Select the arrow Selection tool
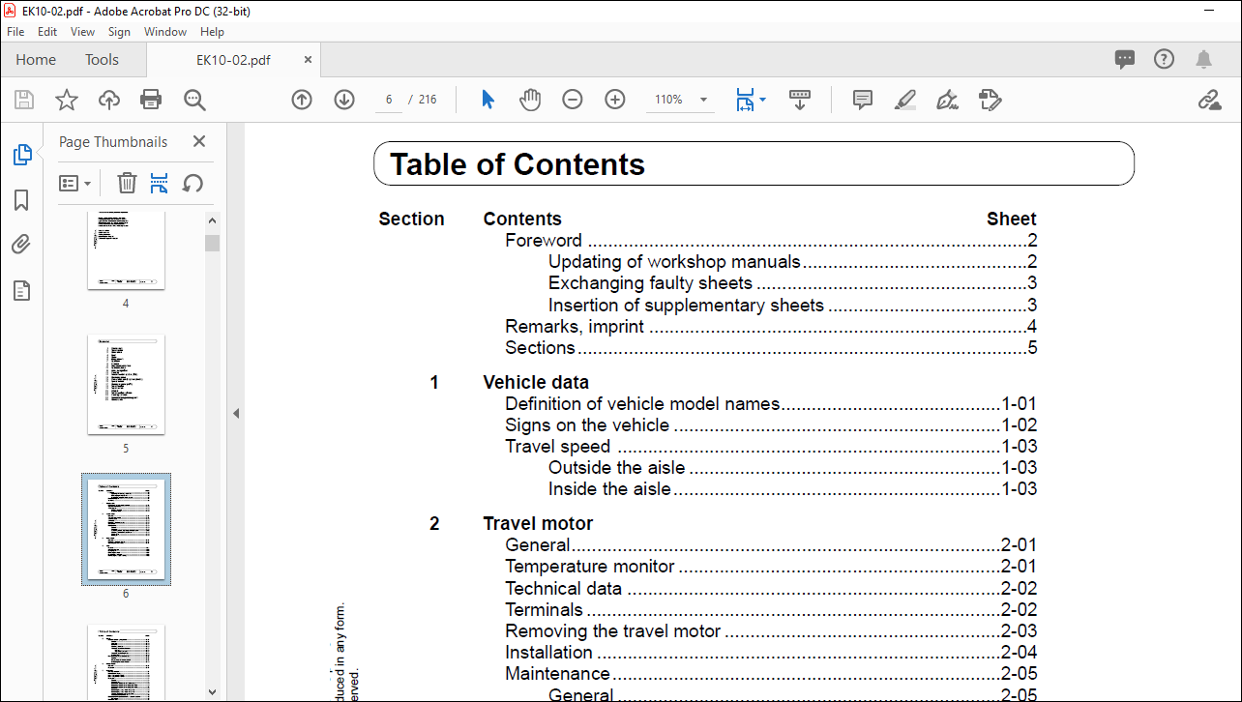 pyautogui.click(x=488, y=100)
